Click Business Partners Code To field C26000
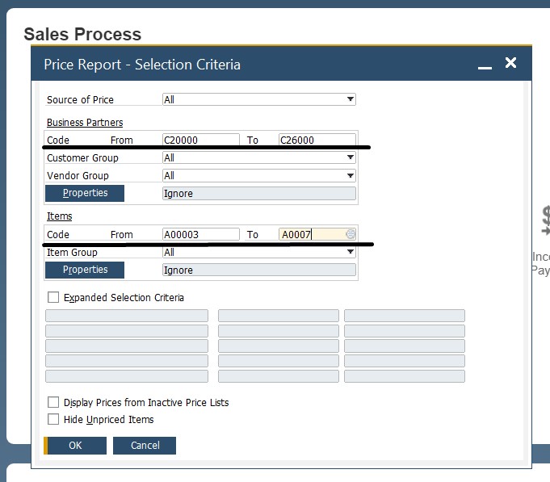The height and width of the screenshot is (482, 550). [317, 140]
